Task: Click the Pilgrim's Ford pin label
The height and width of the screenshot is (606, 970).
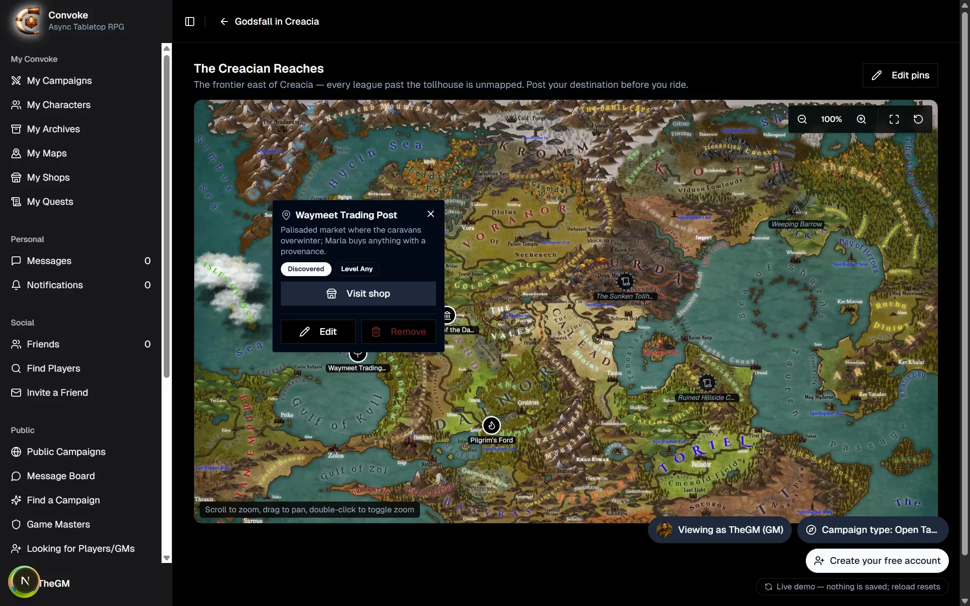Action: [x=491, y=440]
